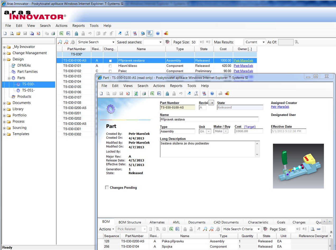Click the globe icon in main window toolbar
The width and height of the screenshot is (336, 250).
point(143,33)
